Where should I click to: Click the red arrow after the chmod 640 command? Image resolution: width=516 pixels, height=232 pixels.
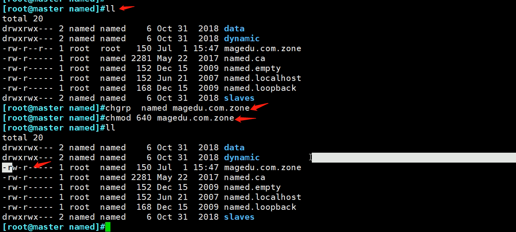245,118
